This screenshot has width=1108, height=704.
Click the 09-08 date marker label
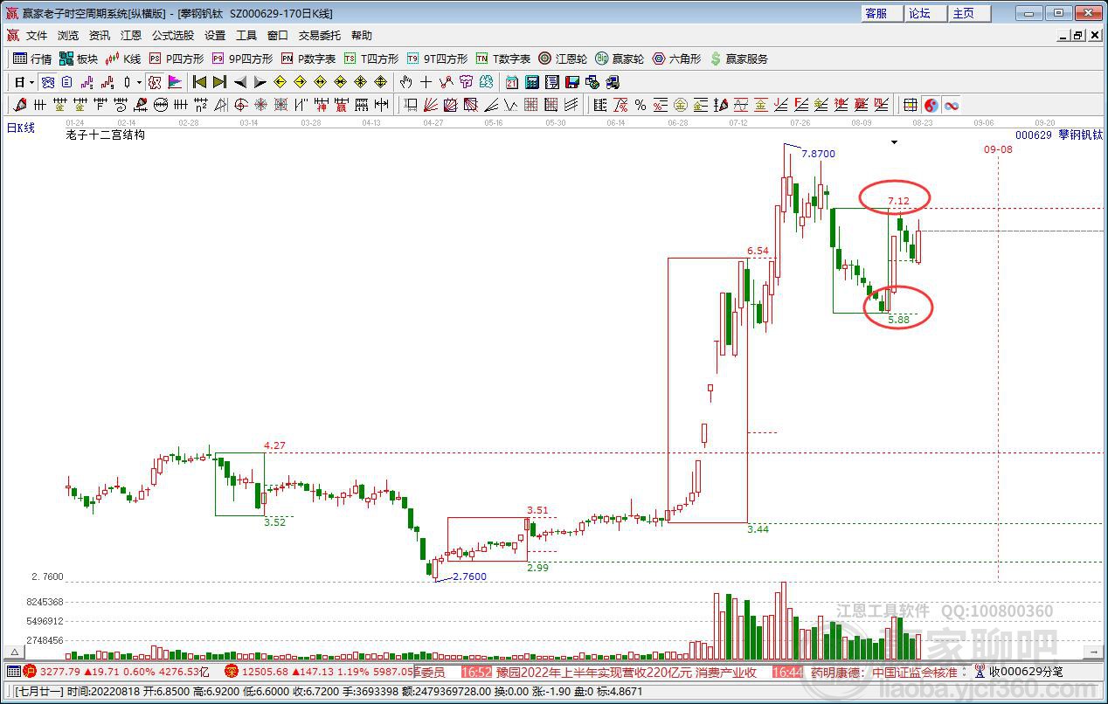[x=998, y=149]
